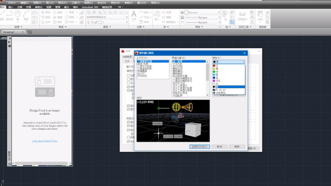Select the Circle drawing tool

18,16
